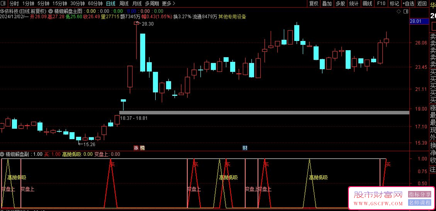Screen dimensions: 436x211
Task: Click the 统计 statistics button
Action: 354,3
